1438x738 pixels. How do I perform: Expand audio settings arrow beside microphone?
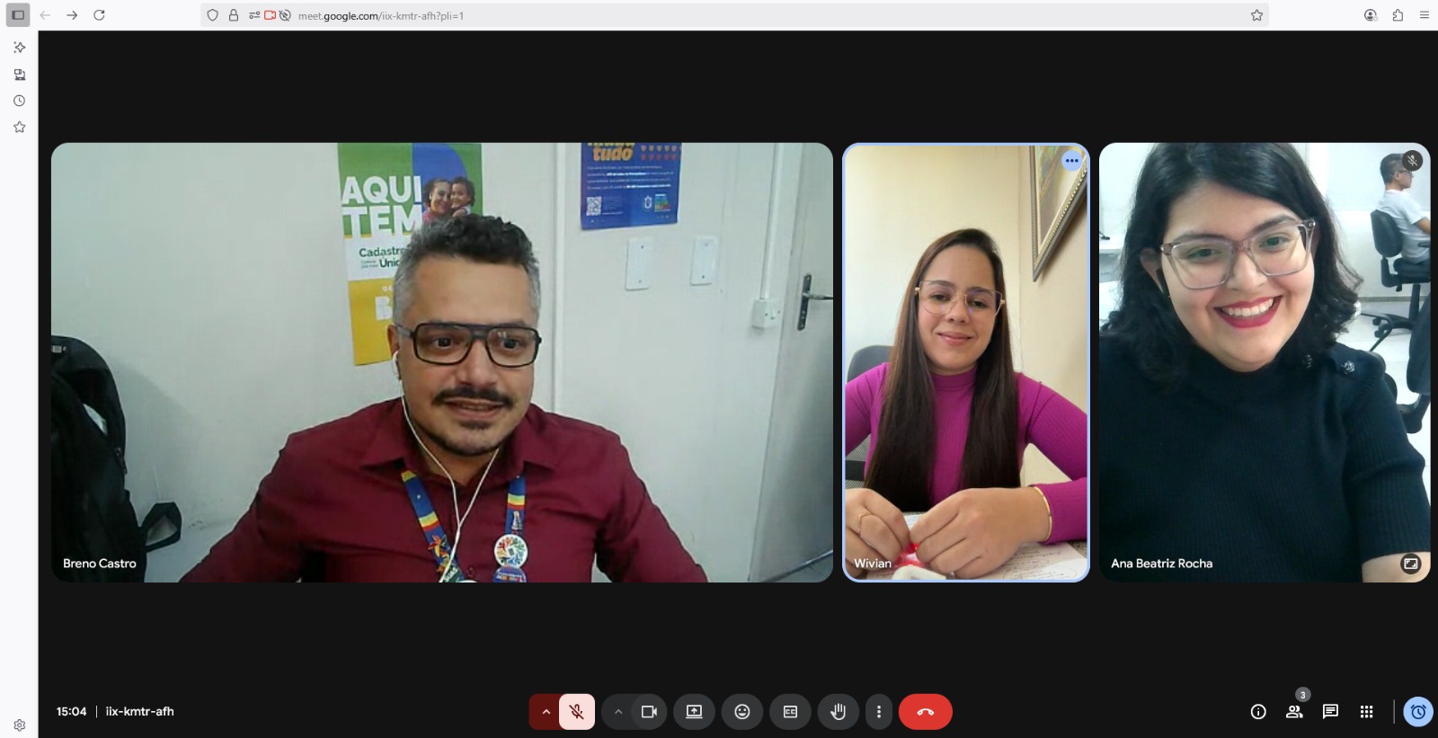pos(546,712)
